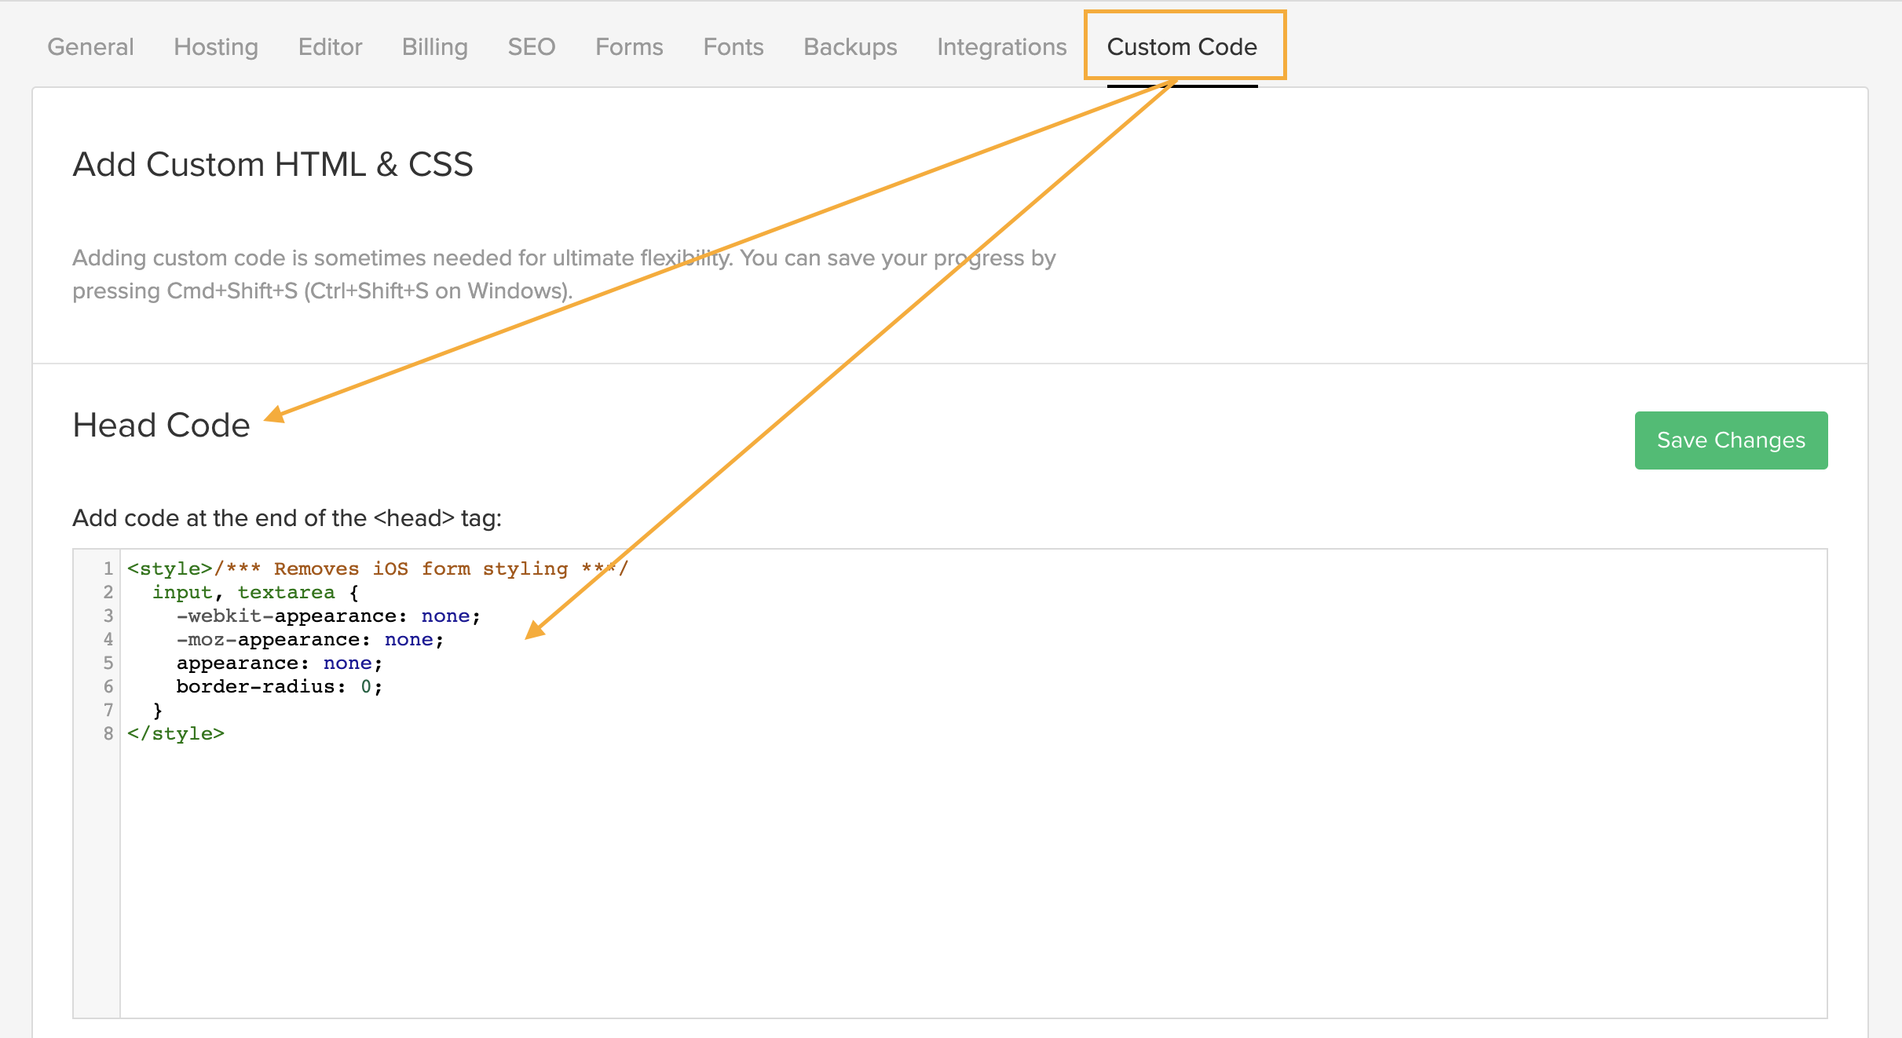Open the Backups tab
The height and width of the screenshot is (1038, 1902).
(x=850, y=47)
